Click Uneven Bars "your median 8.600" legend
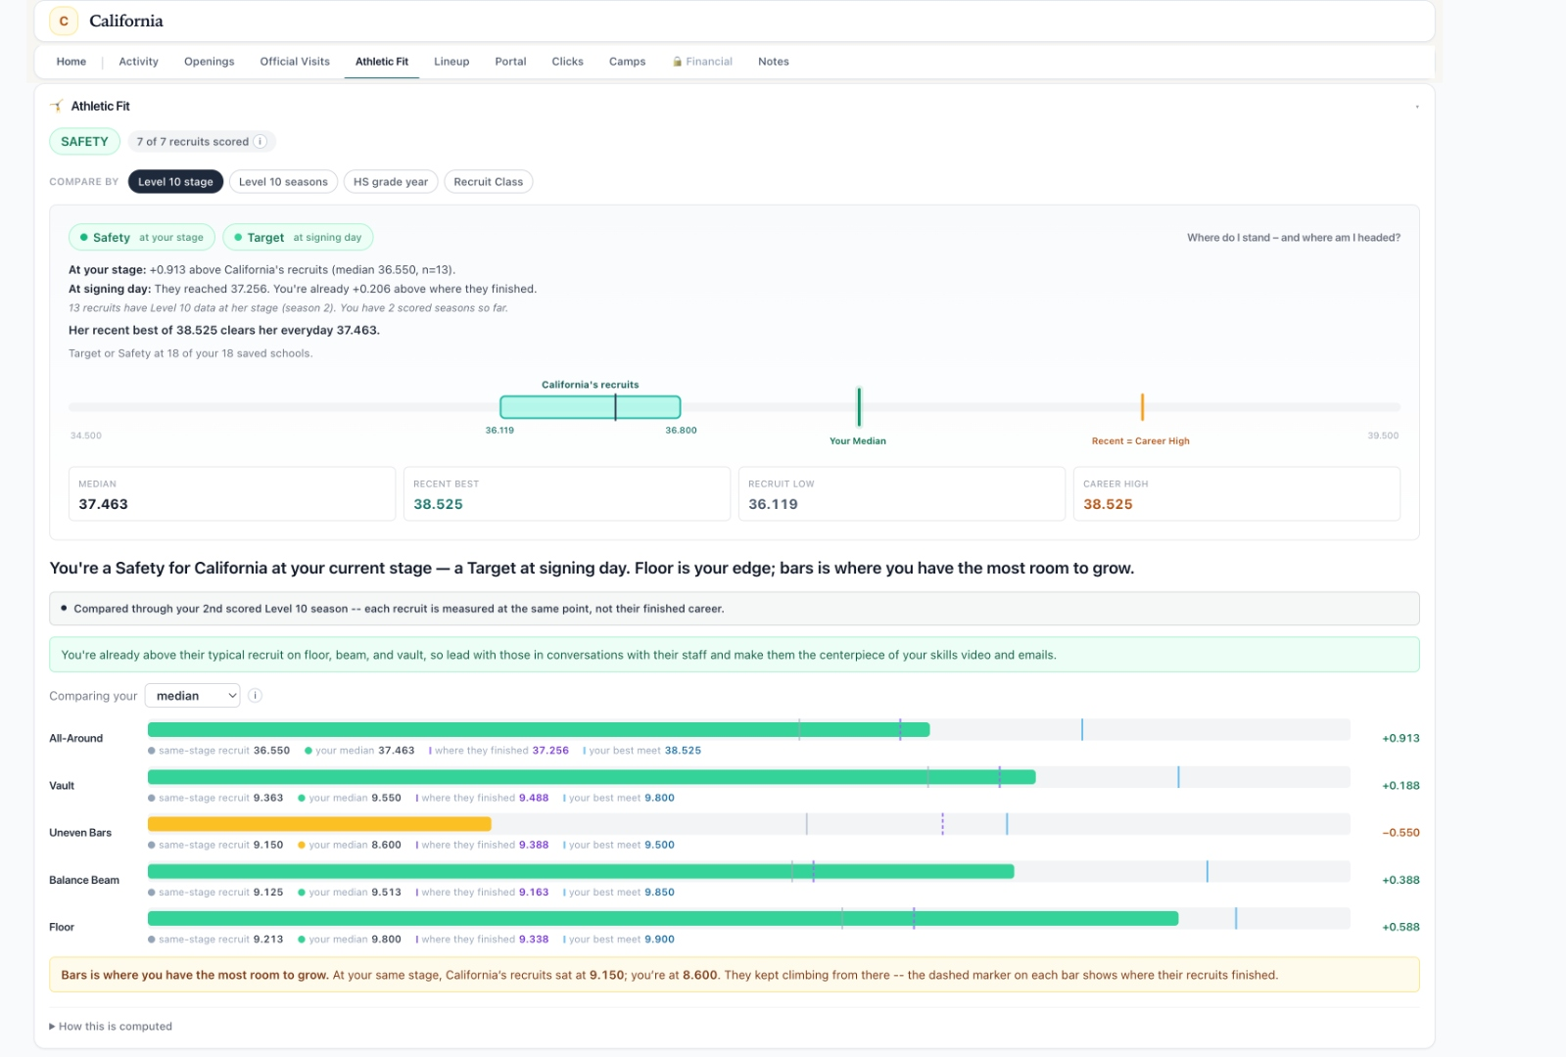Viewport: 1566px width, 1057px height. (350, 845)
